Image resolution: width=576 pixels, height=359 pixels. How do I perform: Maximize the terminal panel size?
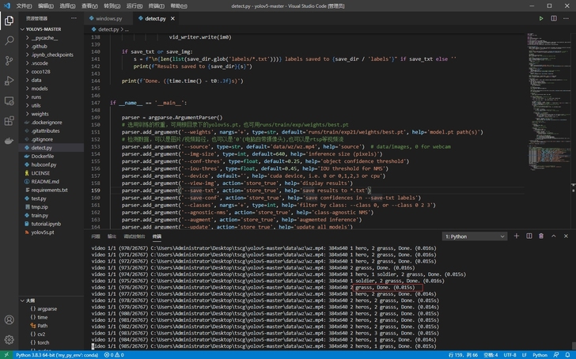point(554,236)
